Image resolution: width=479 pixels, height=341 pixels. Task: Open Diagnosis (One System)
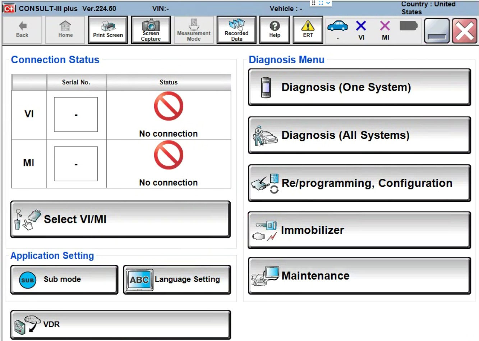click(x=359, y=87)
